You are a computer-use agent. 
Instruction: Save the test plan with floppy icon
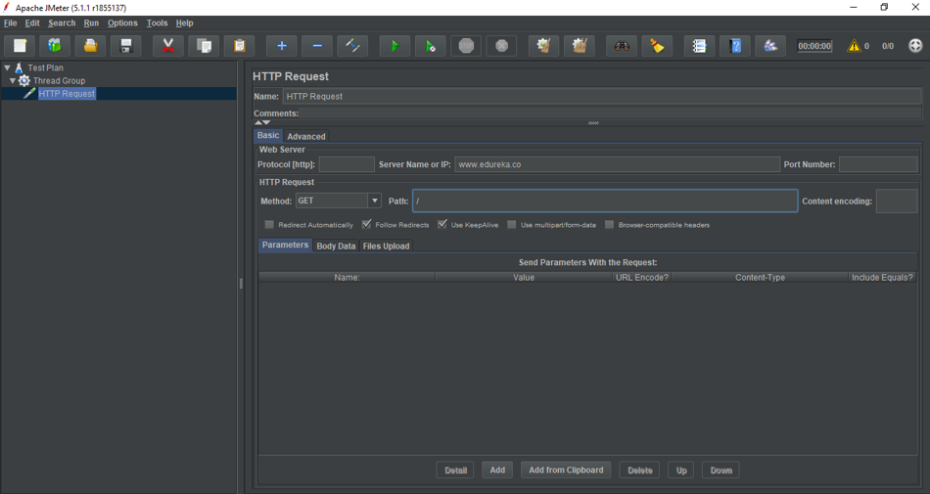(x=125, y=46)
